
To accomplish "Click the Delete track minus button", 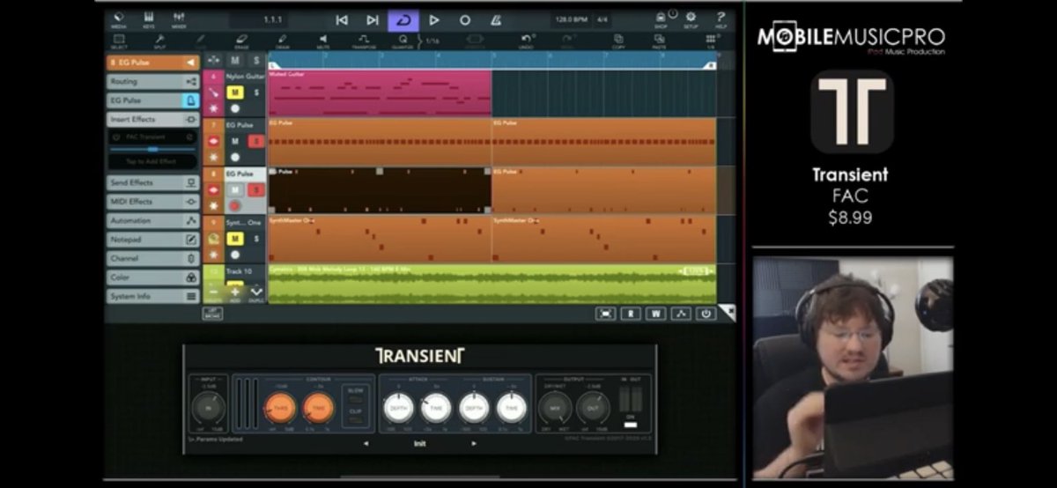I will 214,292.
